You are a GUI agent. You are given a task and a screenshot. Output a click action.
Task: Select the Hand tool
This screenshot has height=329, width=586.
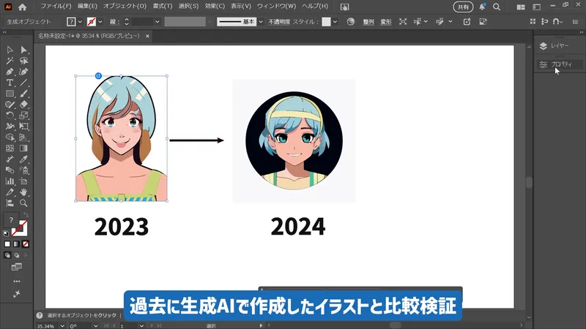(24, 192)
